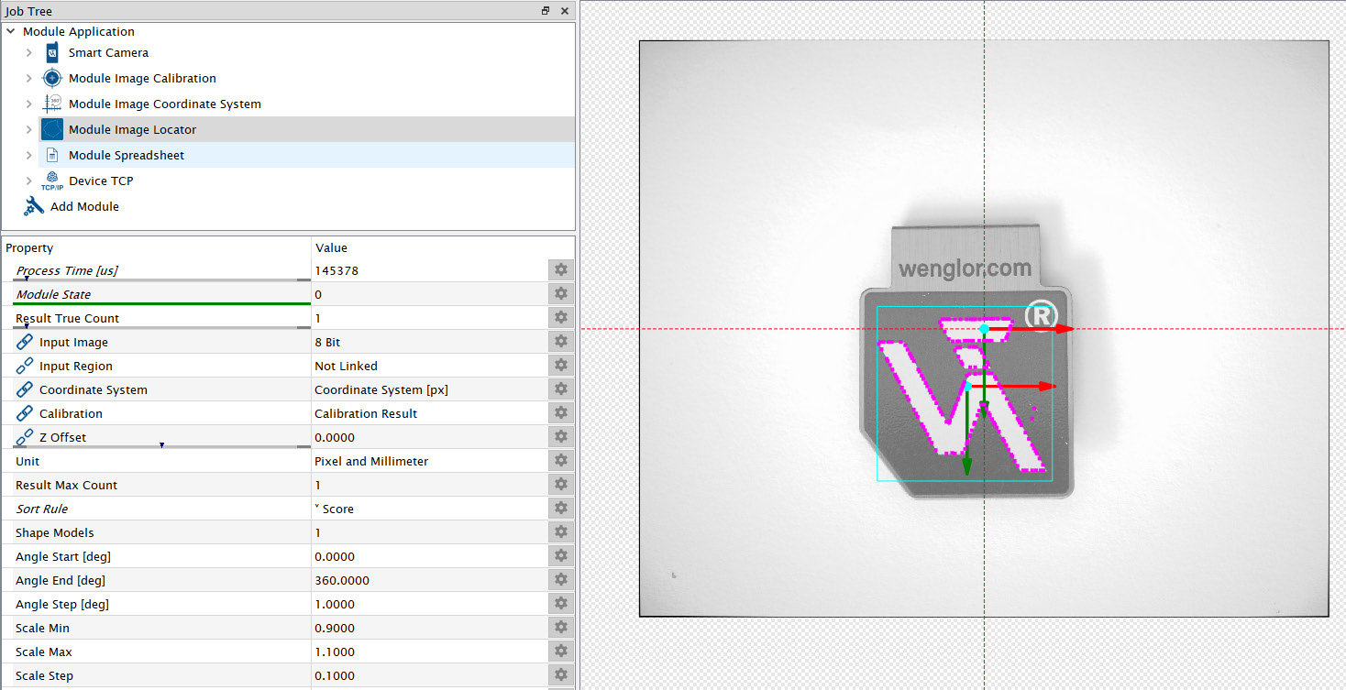Click the 'Coordinate System [px]' value

tap(381, 389)
